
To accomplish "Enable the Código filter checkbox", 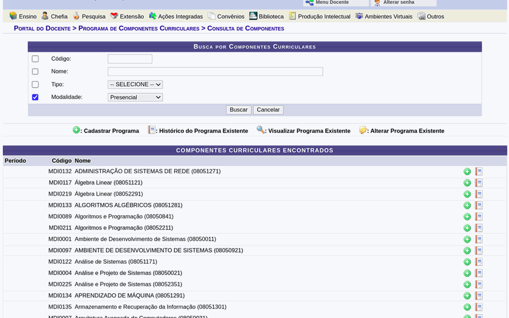I will point(35,59).
